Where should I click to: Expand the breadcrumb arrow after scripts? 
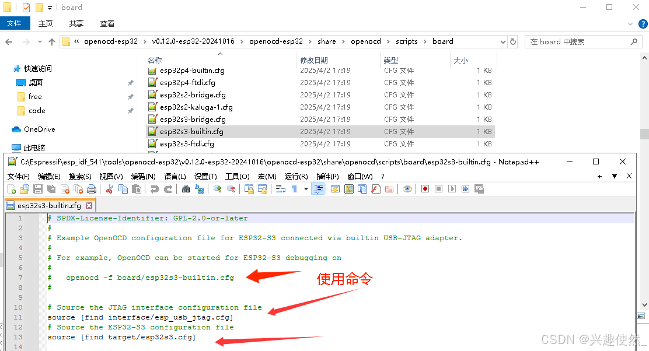[425, 41]
